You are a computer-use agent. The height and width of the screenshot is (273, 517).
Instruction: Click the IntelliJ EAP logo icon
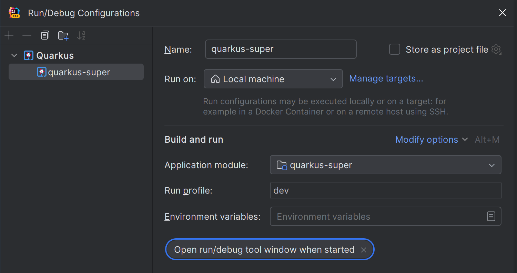(14, 13)
